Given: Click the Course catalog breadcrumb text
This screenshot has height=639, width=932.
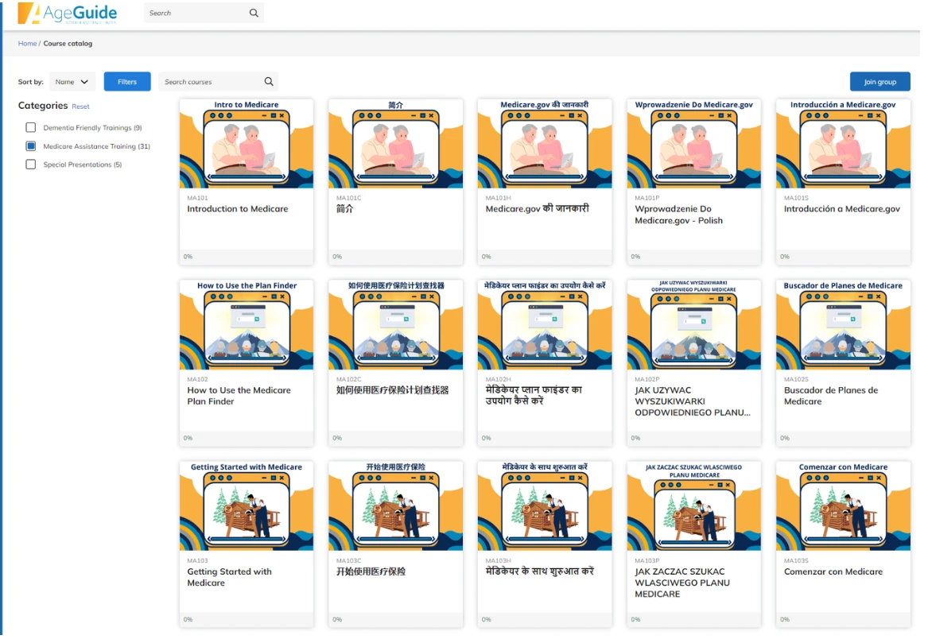Looking at the screenshot, I should click(68, 44).
